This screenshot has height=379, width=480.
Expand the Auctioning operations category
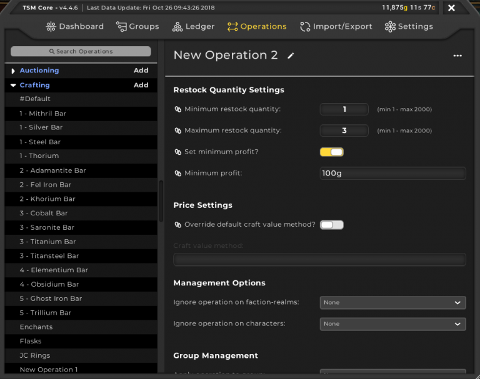coord(13,71)
